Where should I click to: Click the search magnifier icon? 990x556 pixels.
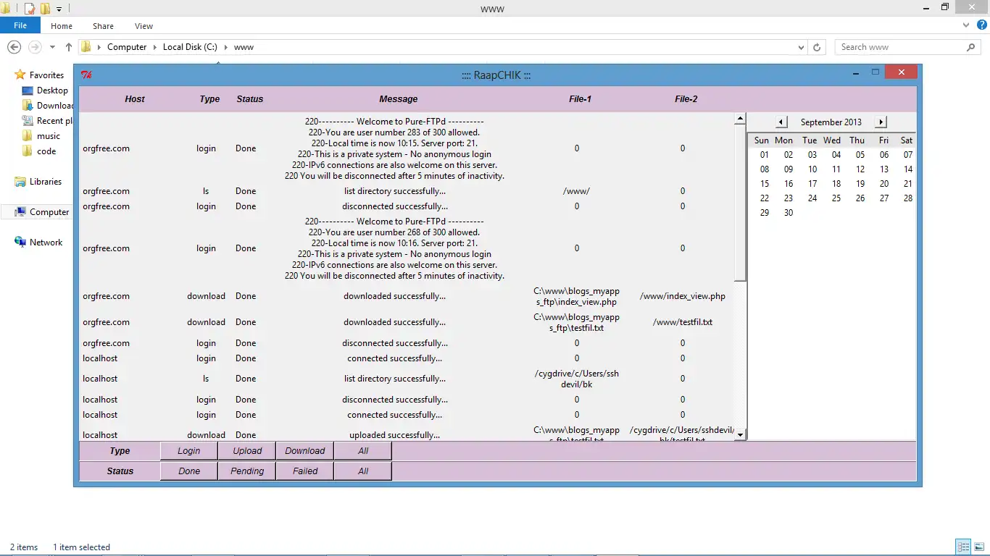971,47
